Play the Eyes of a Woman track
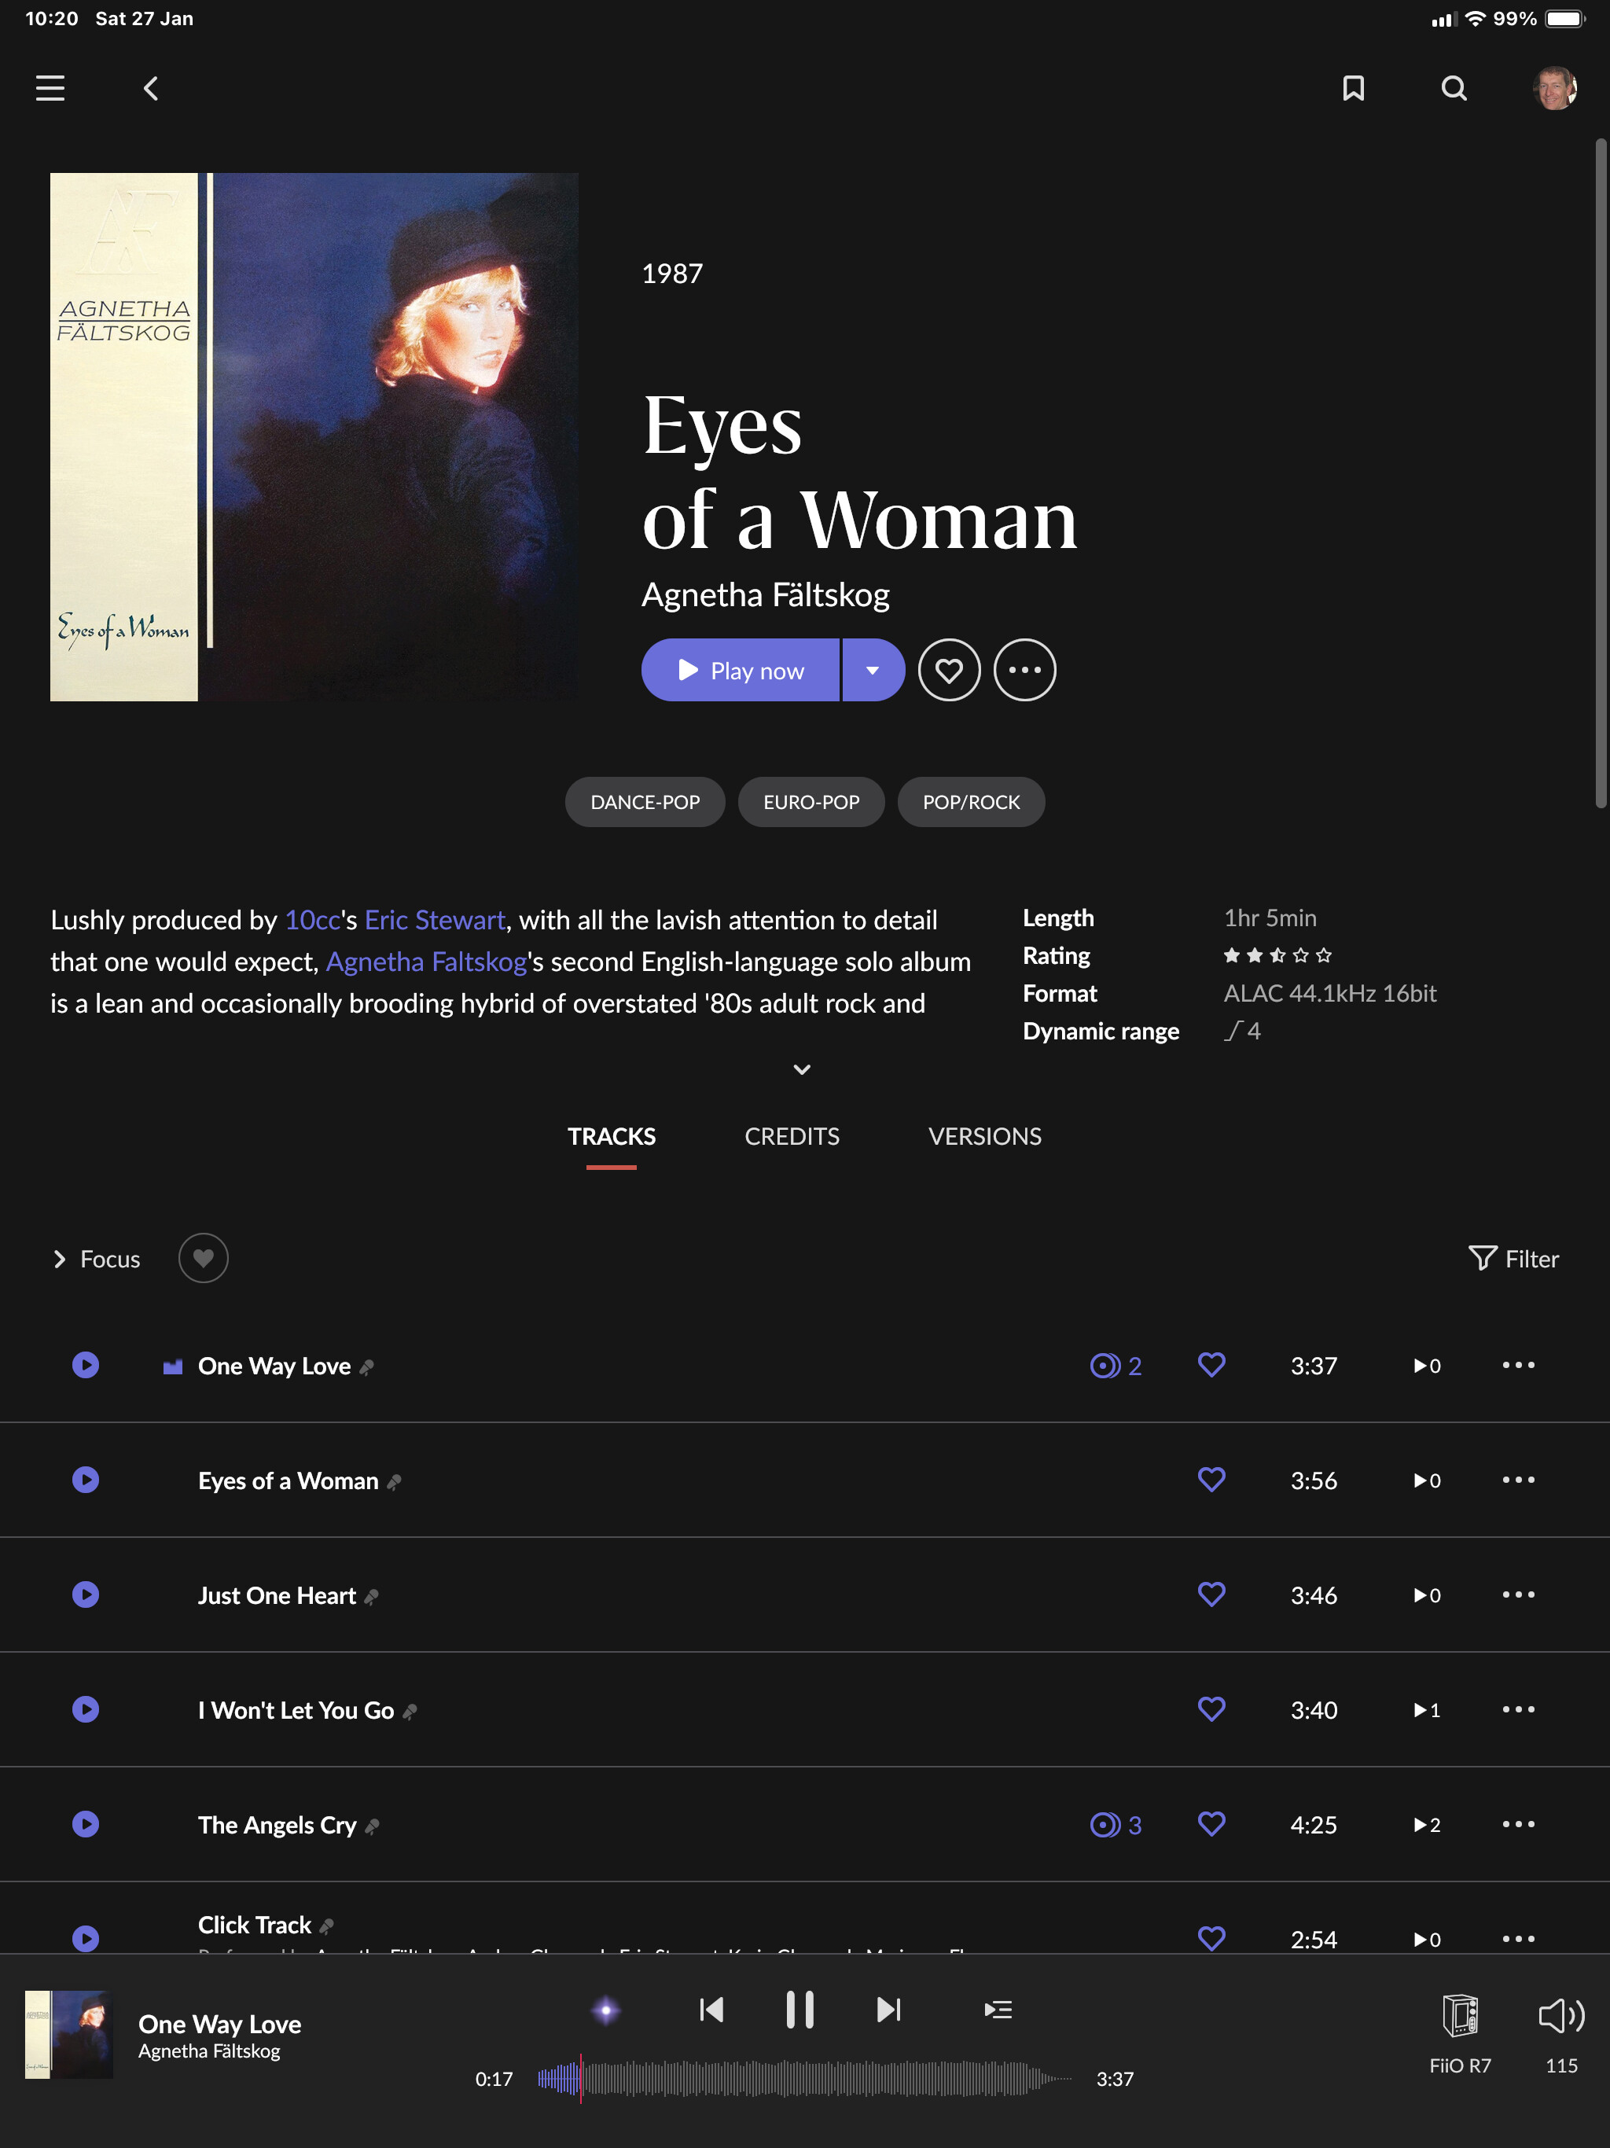 click(86, 1480)
